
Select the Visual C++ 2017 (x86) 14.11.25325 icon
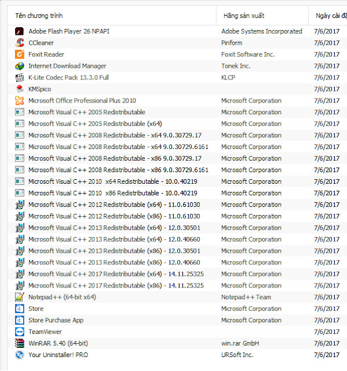coord(19,286)
